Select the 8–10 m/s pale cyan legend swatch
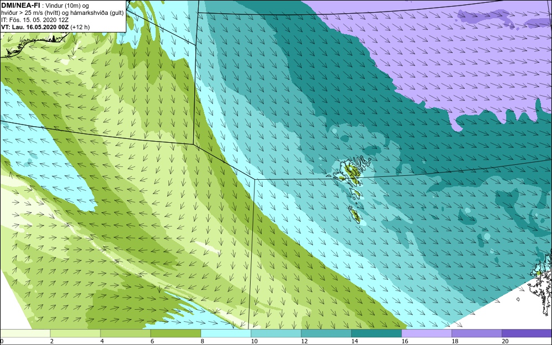Image resolution: width=552 pixels, height=345 pixels. click(x=226, y=333)
